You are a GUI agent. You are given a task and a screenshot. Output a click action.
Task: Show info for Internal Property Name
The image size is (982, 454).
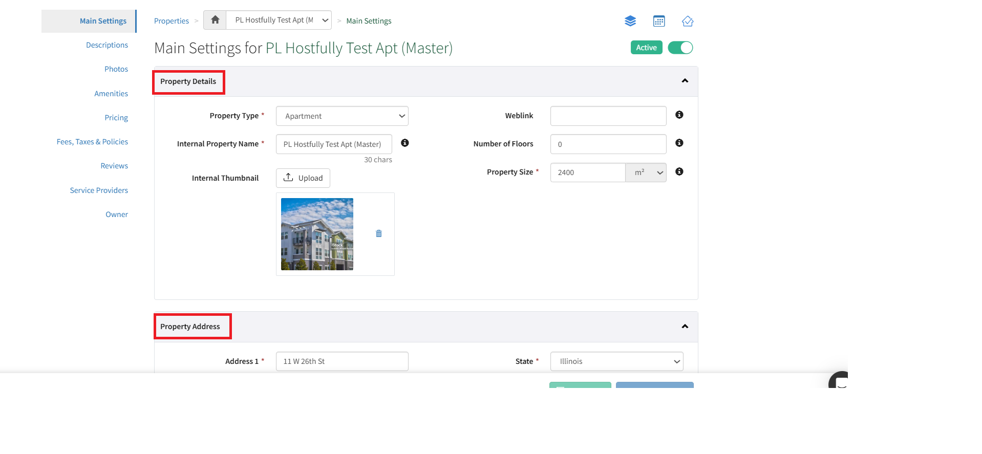coord(405,143)
